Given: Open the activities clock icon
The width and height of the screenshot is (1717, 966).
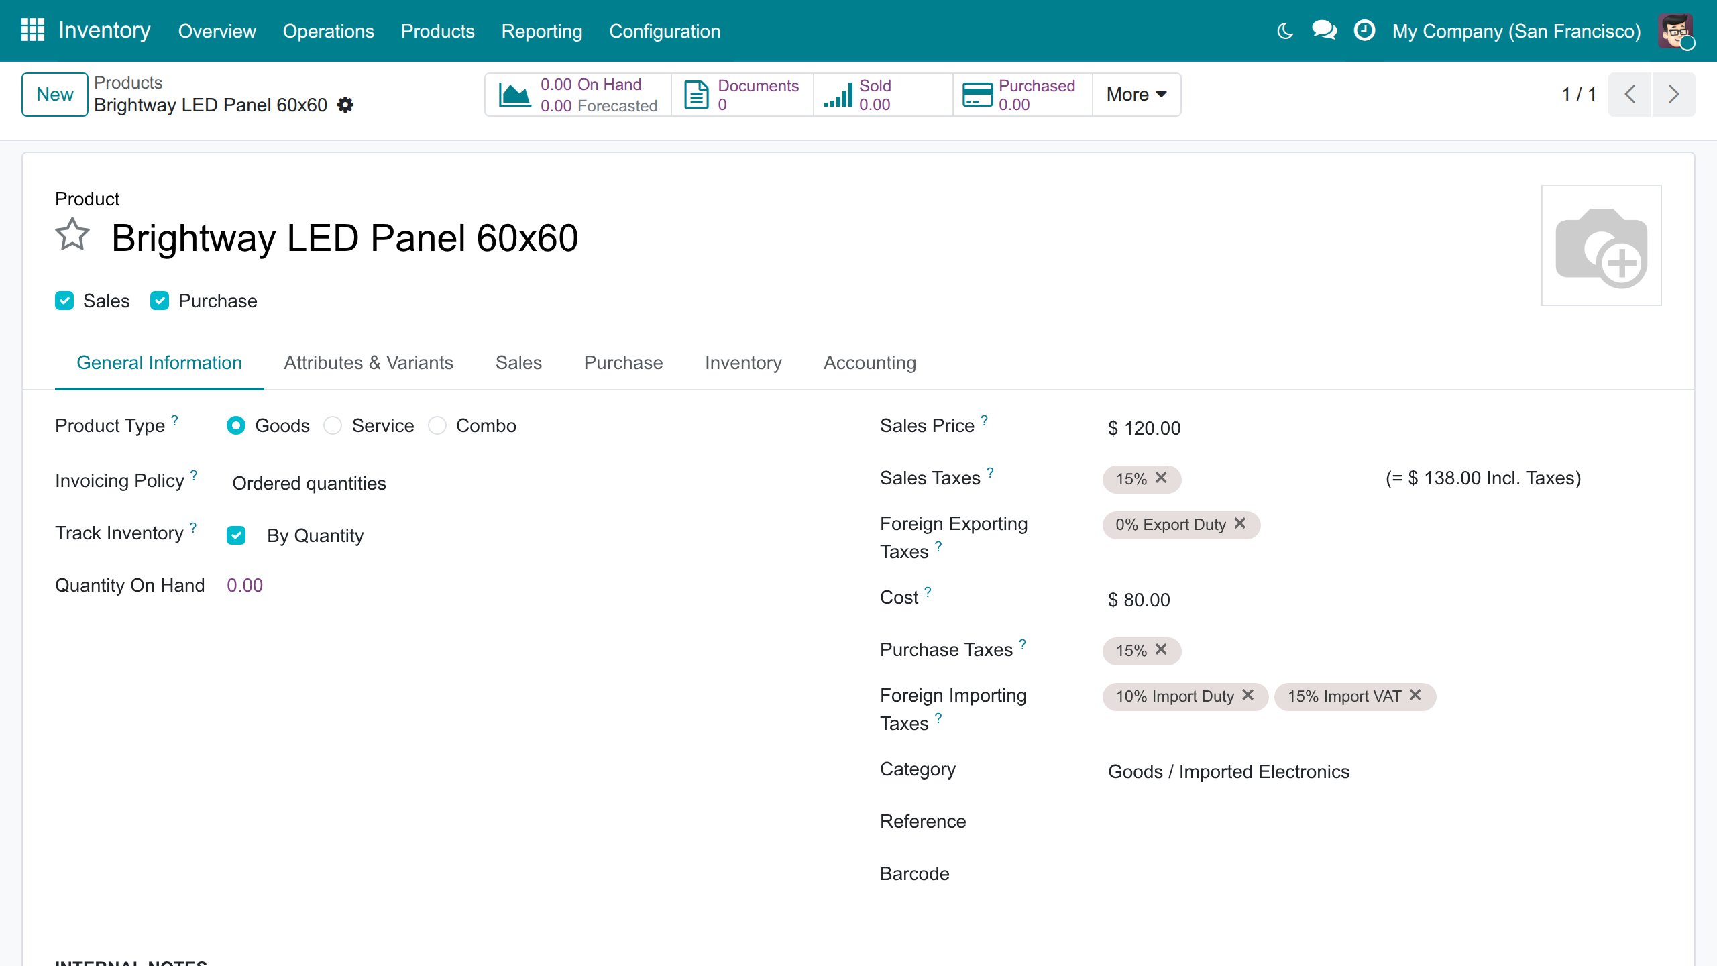Looking at the screenshot, I should pos(1364,31).
